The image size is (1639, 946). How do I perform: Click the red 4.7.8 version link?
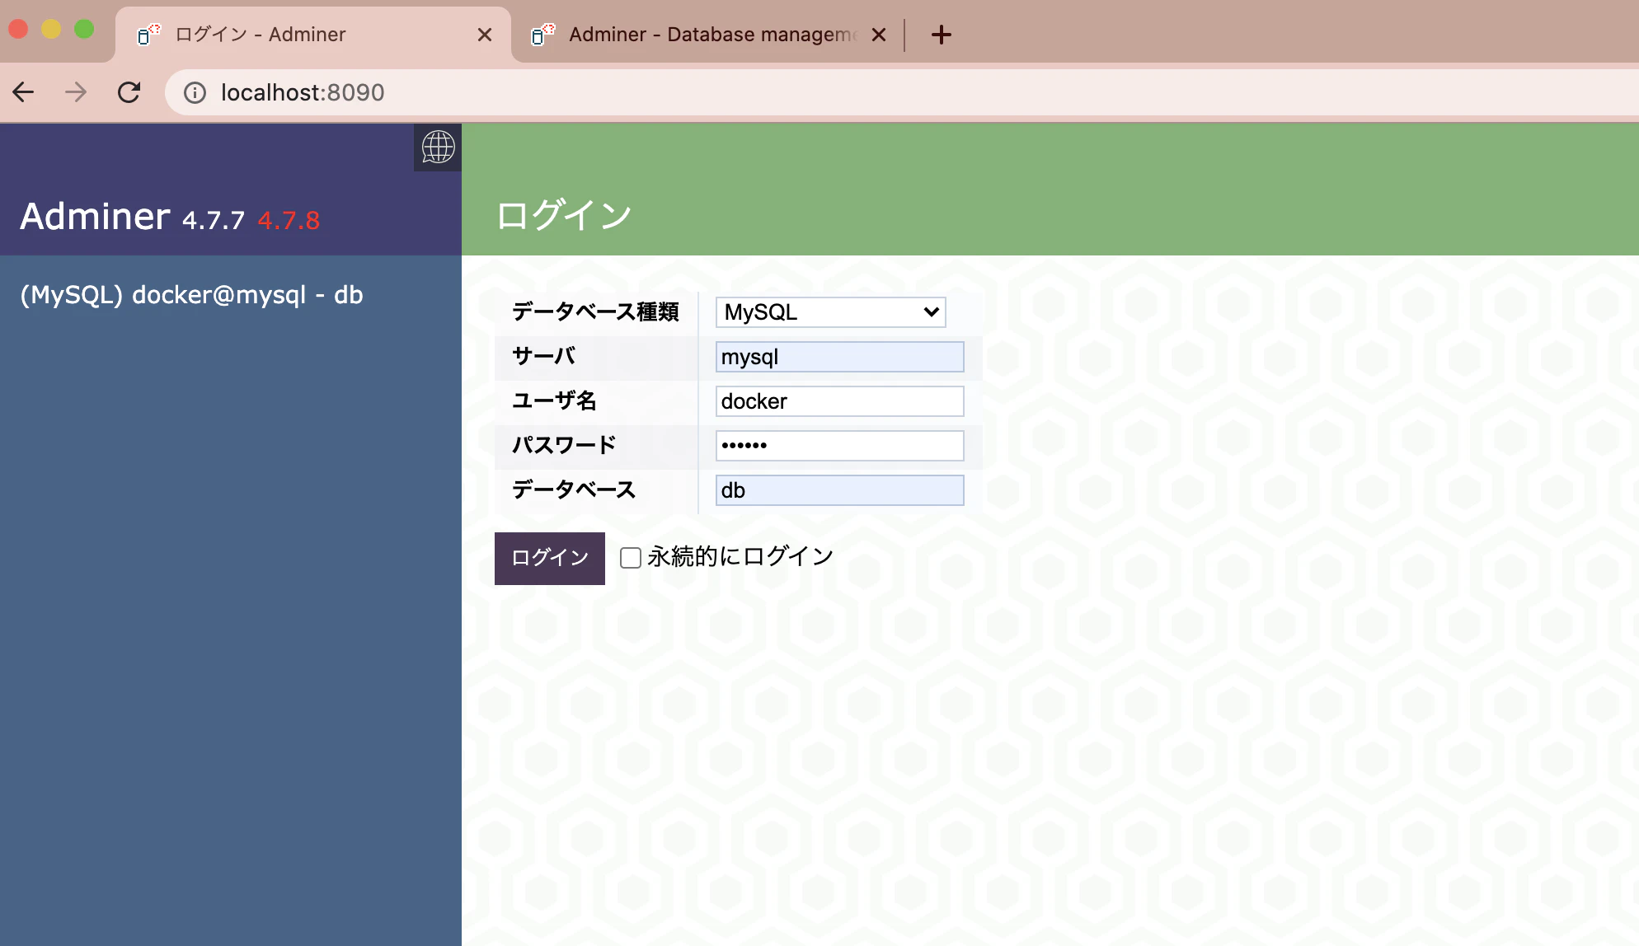[x=289, y=221]
